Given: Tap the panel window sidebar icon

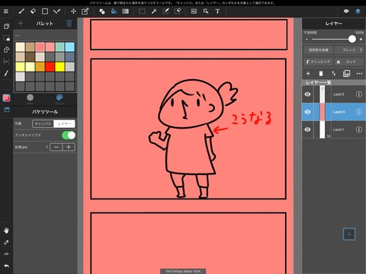Looking at the screenshot, I should 6,110.
